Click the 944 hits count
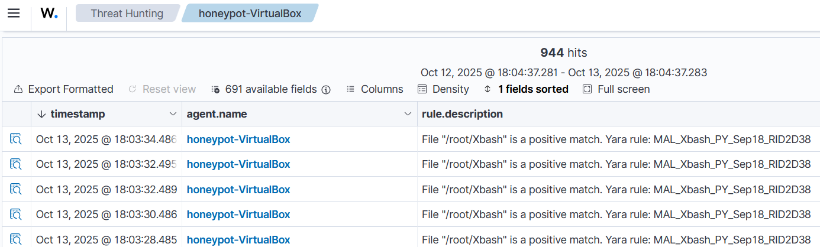 (564, 53)
